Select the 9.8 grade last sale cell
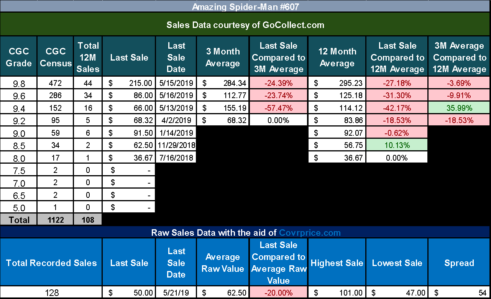The image size is (491, 299). (x=129, y=82)
